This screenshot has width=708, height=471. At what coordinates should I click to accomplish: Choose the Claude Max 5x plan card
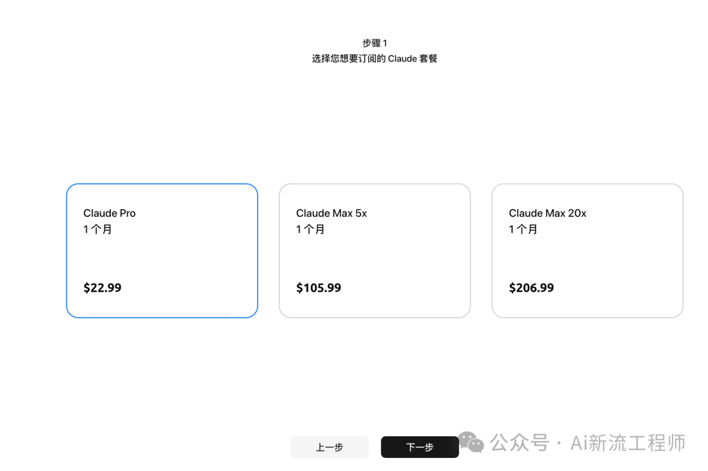click(374, 251)
